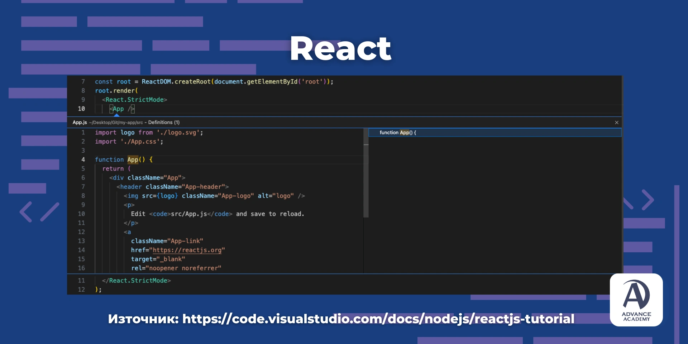Click line number 10 beside <App />

81,109
